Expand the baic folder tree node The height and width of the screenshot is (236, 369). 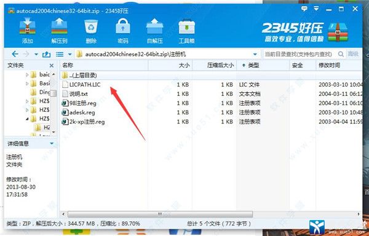pos(27,75)
